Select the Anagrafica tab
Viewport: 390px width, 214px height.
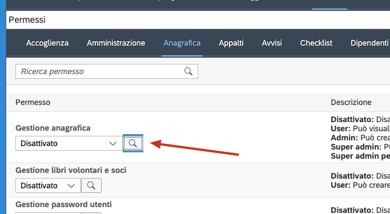point(182,43)
